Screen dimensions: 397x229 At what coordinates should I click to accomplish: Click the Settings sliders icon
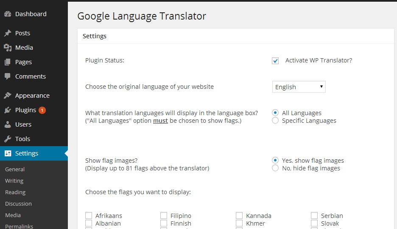8,153
